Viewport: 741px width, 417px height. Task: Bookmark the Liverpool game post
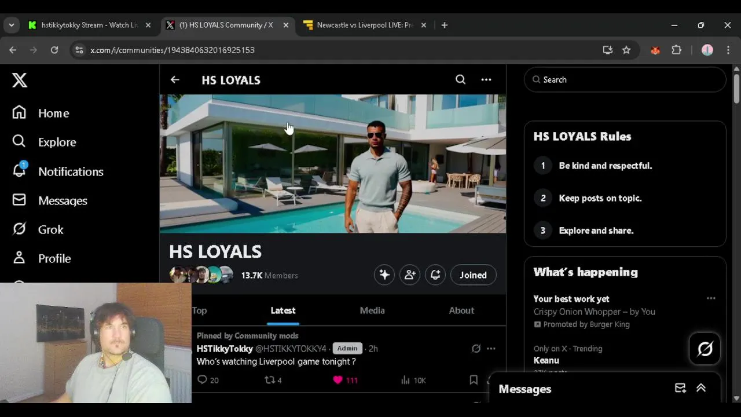tap(474, 380)
